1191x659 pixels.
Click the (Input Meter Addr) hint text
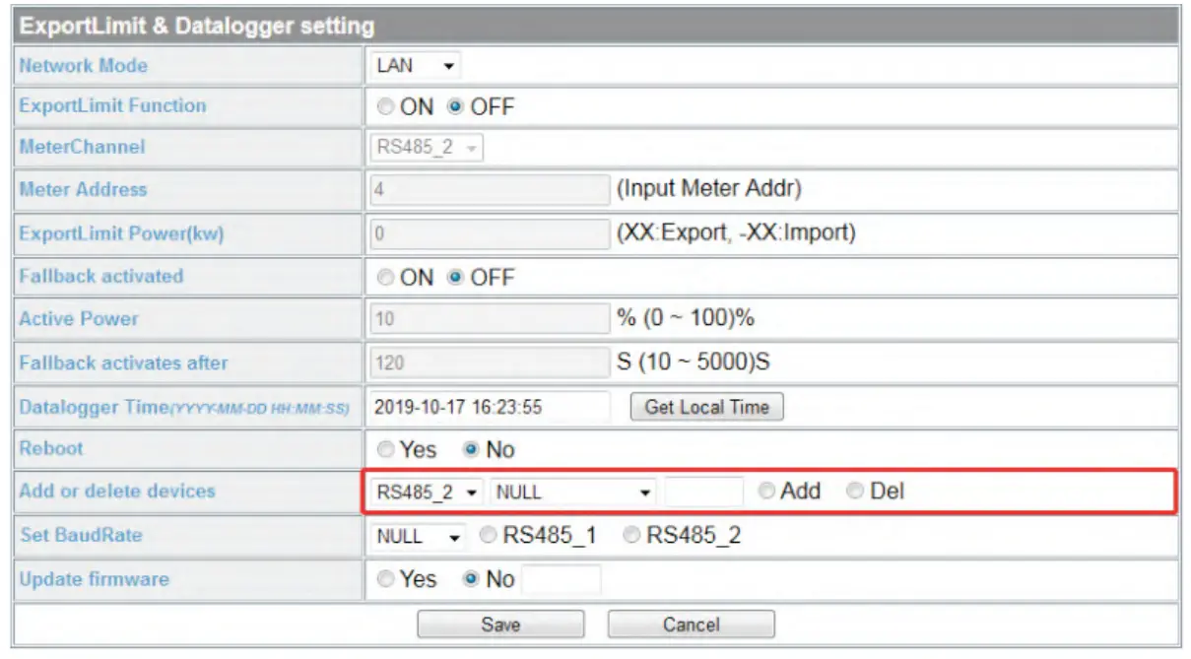click(709, 188)
